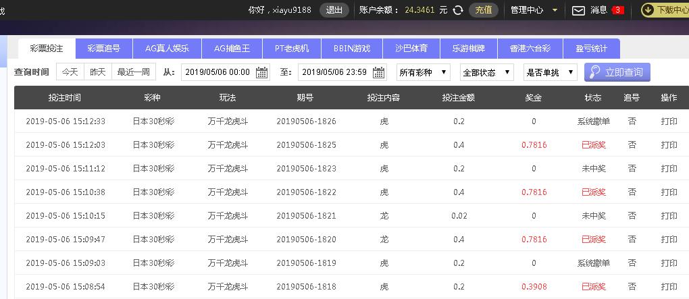689x299 pixels.
Task: Click the search key icon on query button
Action: 594,72
